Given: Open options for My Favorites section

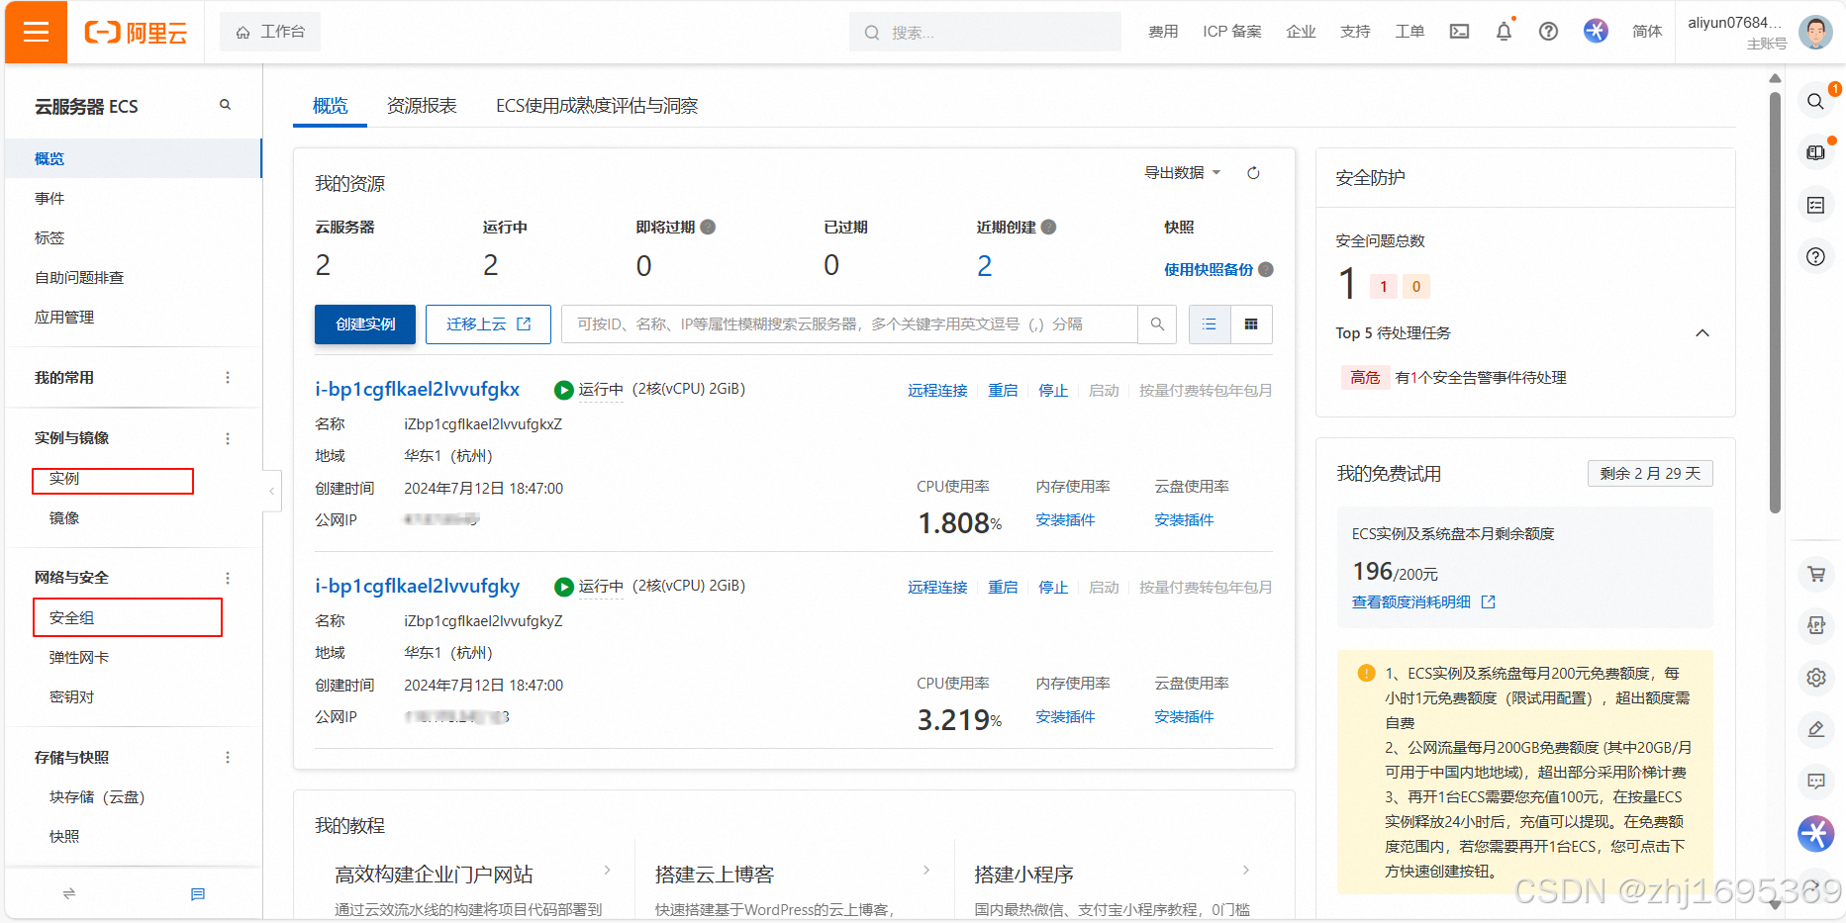Looking at the screenshot, I should point(228,377).
